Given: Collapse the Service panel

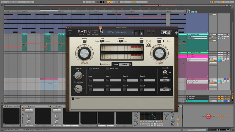Looking at the screenshot, I should coord(73,99).
